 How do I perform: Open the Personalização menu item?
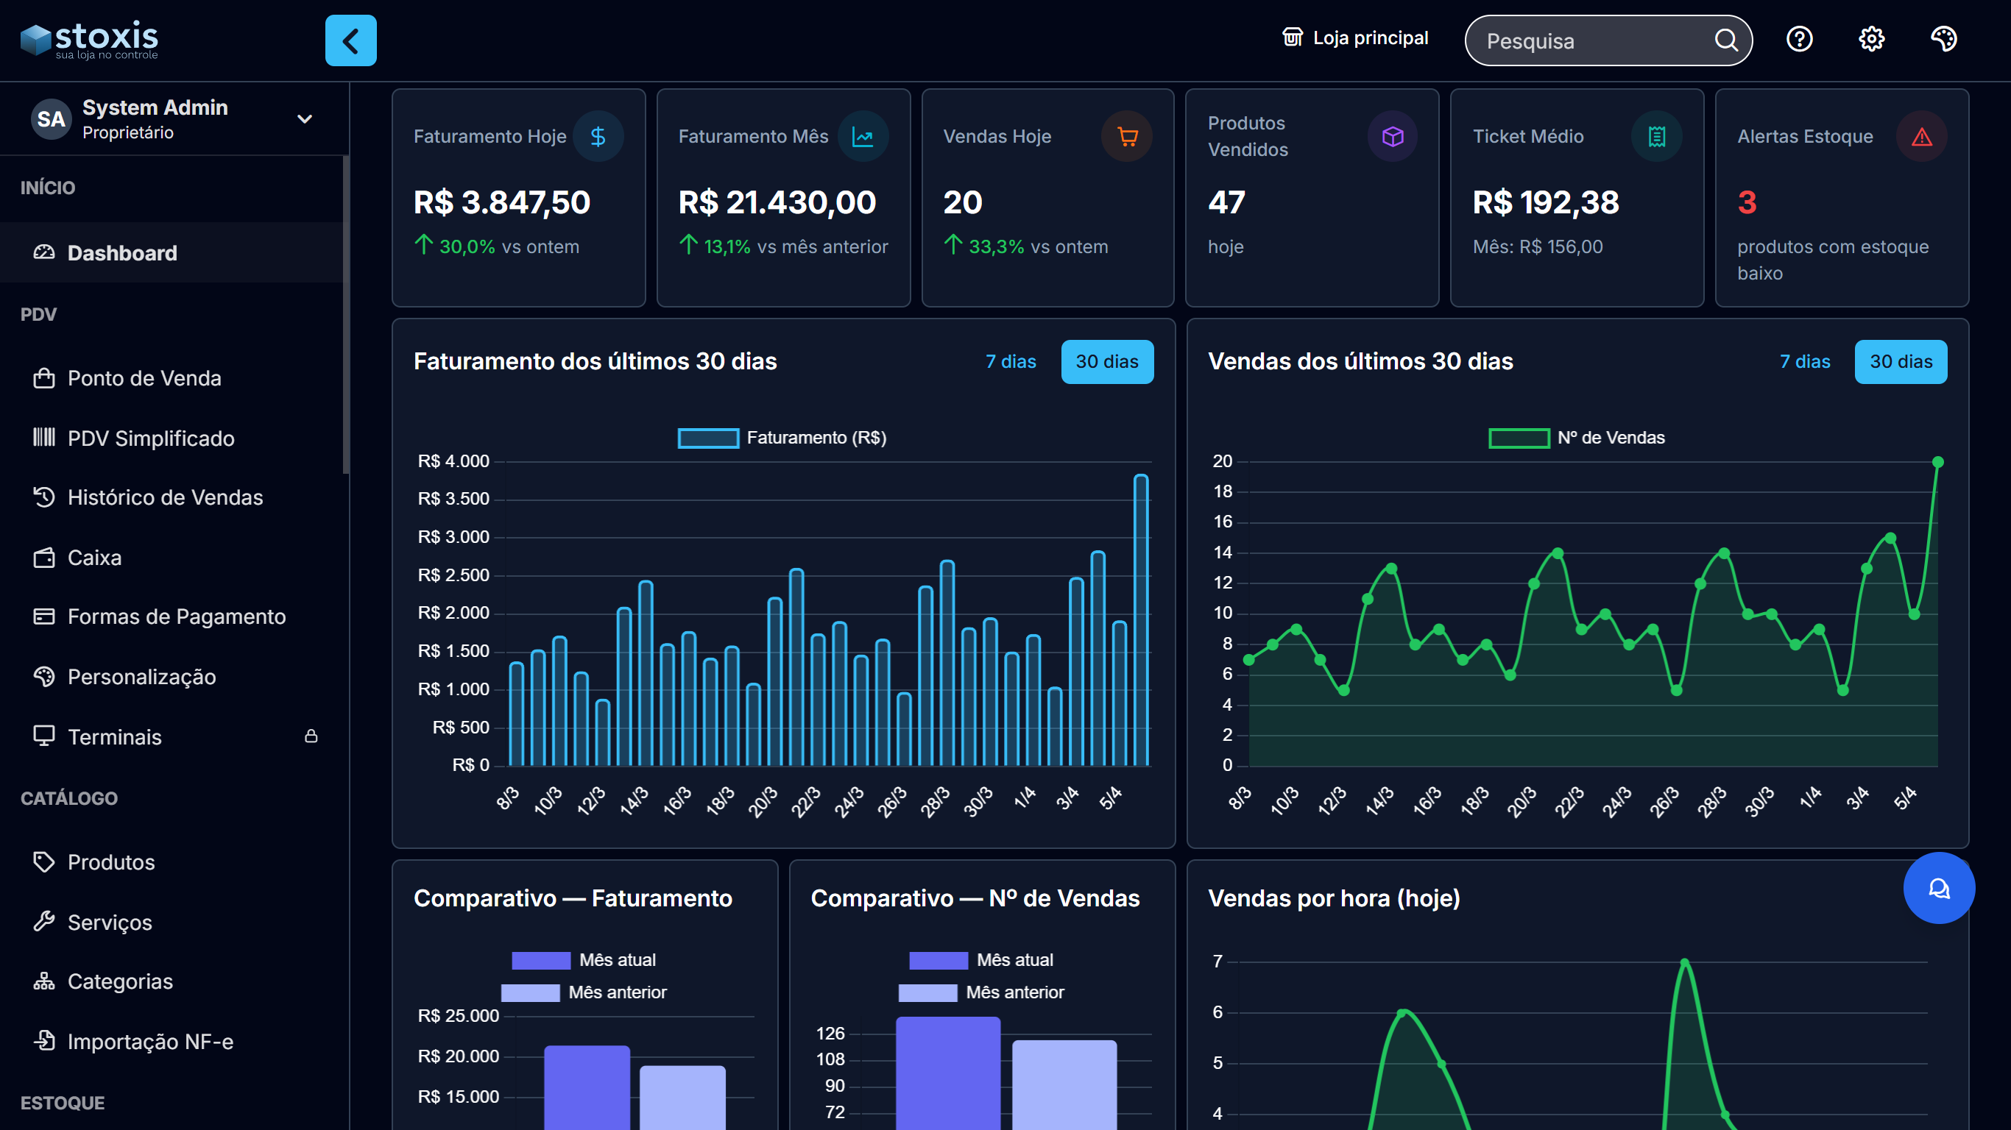[x=171, y=677]
